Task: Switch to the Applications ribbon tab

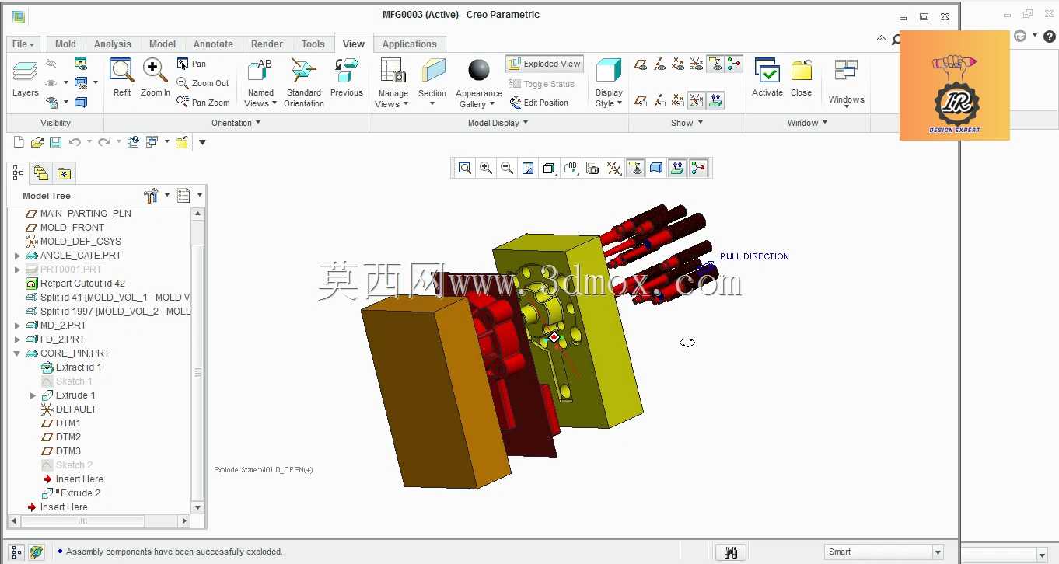Action: [x=410, y=44]
